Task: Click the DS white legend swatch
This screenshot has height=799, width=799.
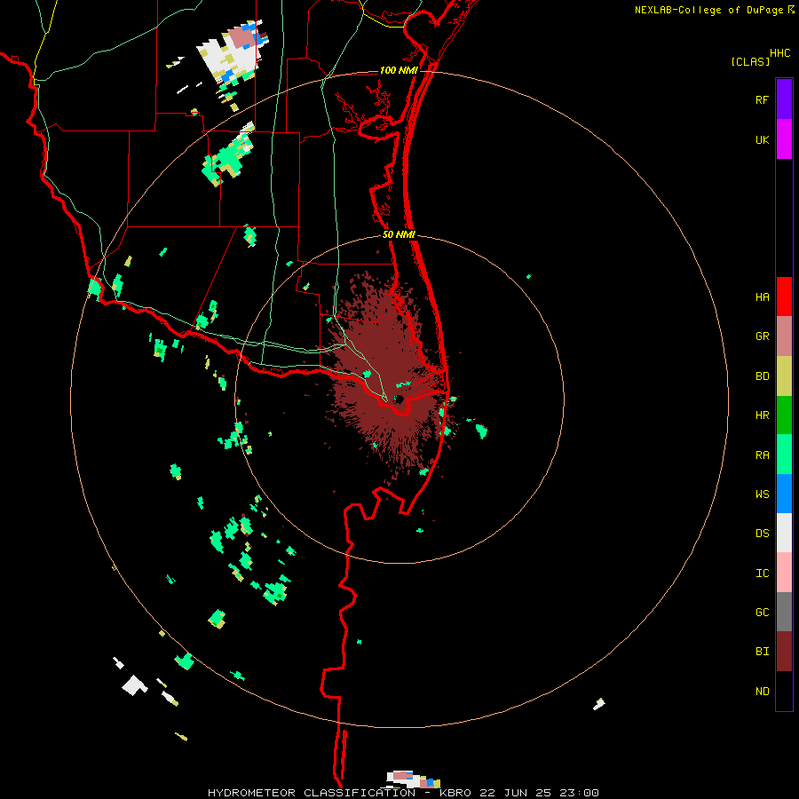Action: [784, 533]
